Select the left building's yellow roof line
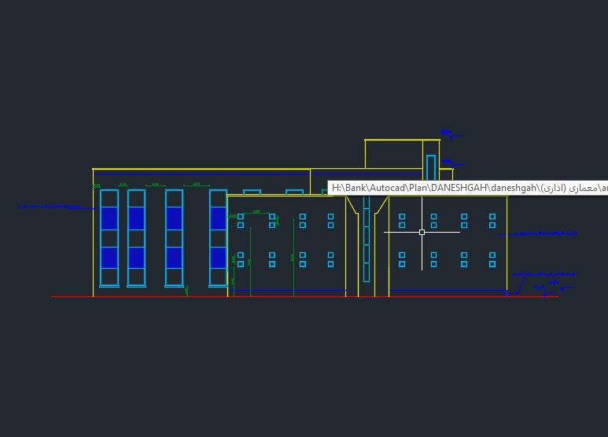 point(201,169)
